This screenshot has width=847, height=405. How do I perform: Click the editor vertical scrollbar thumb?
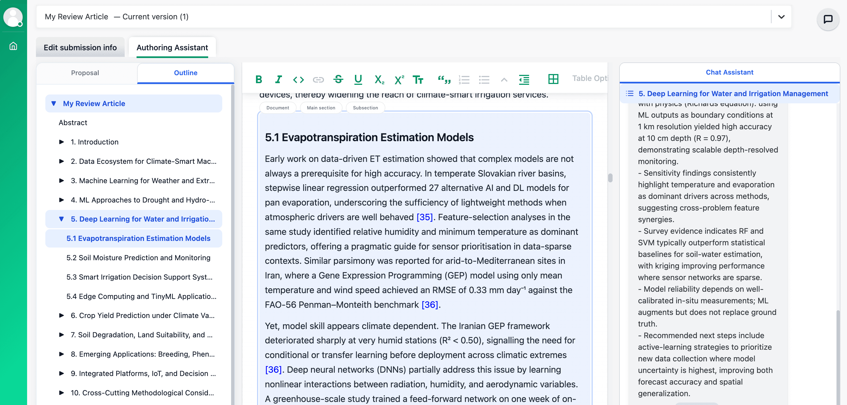[x=610, y=178]
